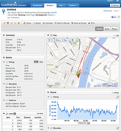Expand the Timing chart to fullscreen

point(118,97)
